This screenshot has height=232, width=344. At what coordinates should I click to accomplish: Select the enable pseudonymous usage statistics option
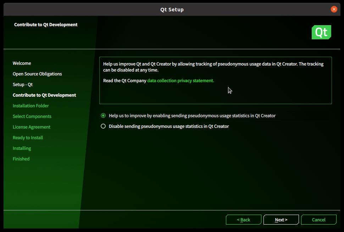(188, 116)
